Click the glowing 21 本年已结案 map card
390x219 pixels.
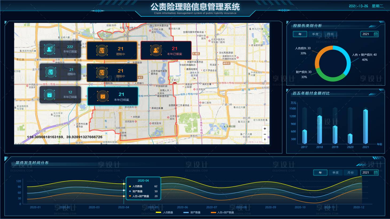pyautogui.click(x=113, y=96)
